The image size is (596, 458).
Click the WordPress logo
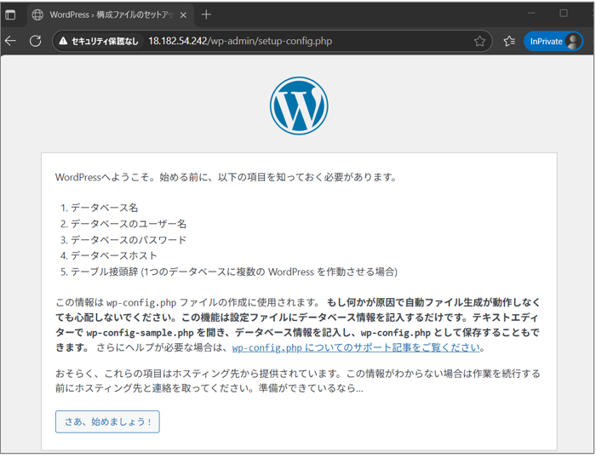(299, 106)
